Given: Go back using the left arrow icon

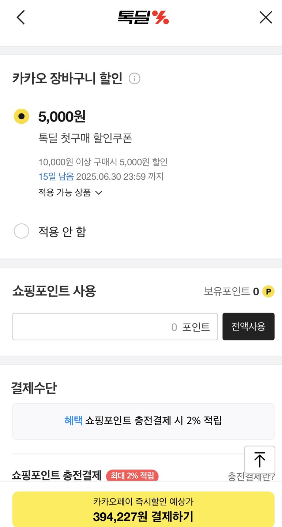Looking at the screenshot, I should pos(21,17).
